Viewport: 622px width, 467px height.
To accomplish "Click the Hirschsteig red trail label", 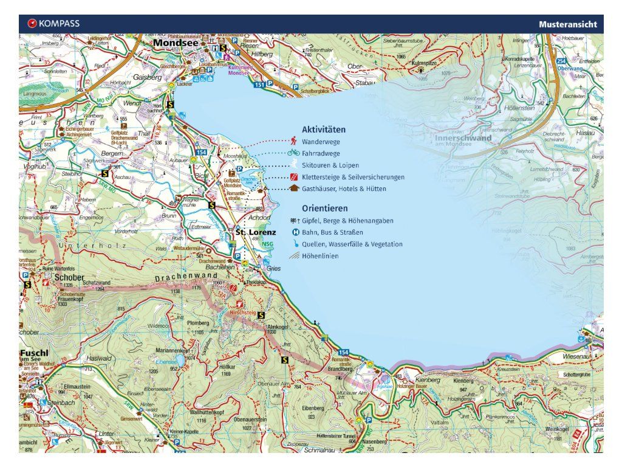I will tap(243, 313).
